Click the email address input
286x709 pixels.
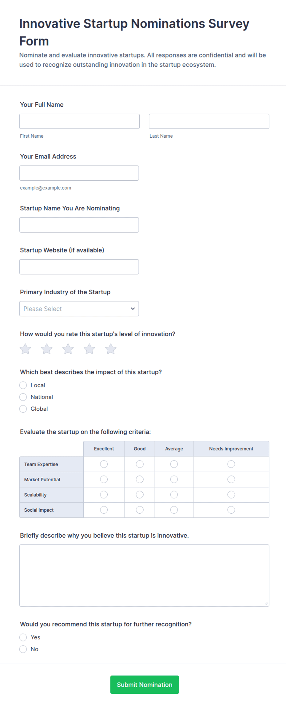coord(79,173)
